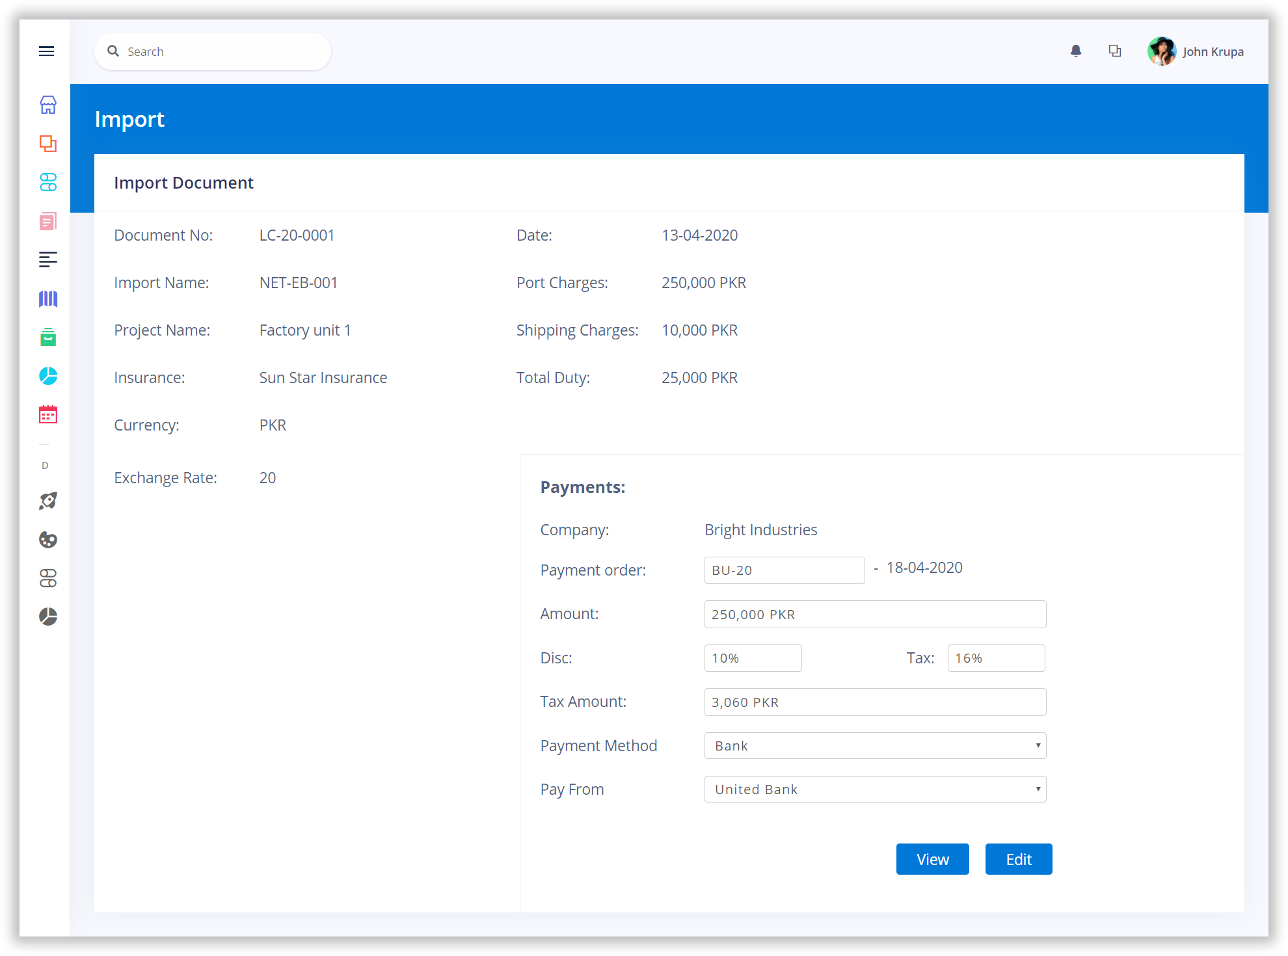Click the Import page title
This screenshot has height=956, width=1288.
[x=129, y=119]
